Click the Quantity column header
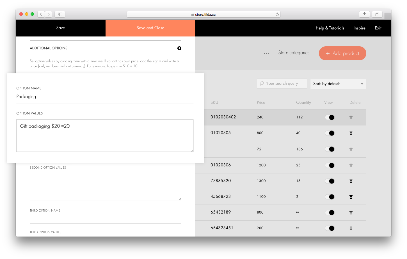The width and height of the screenshot is (407, 259). (304, 102)
